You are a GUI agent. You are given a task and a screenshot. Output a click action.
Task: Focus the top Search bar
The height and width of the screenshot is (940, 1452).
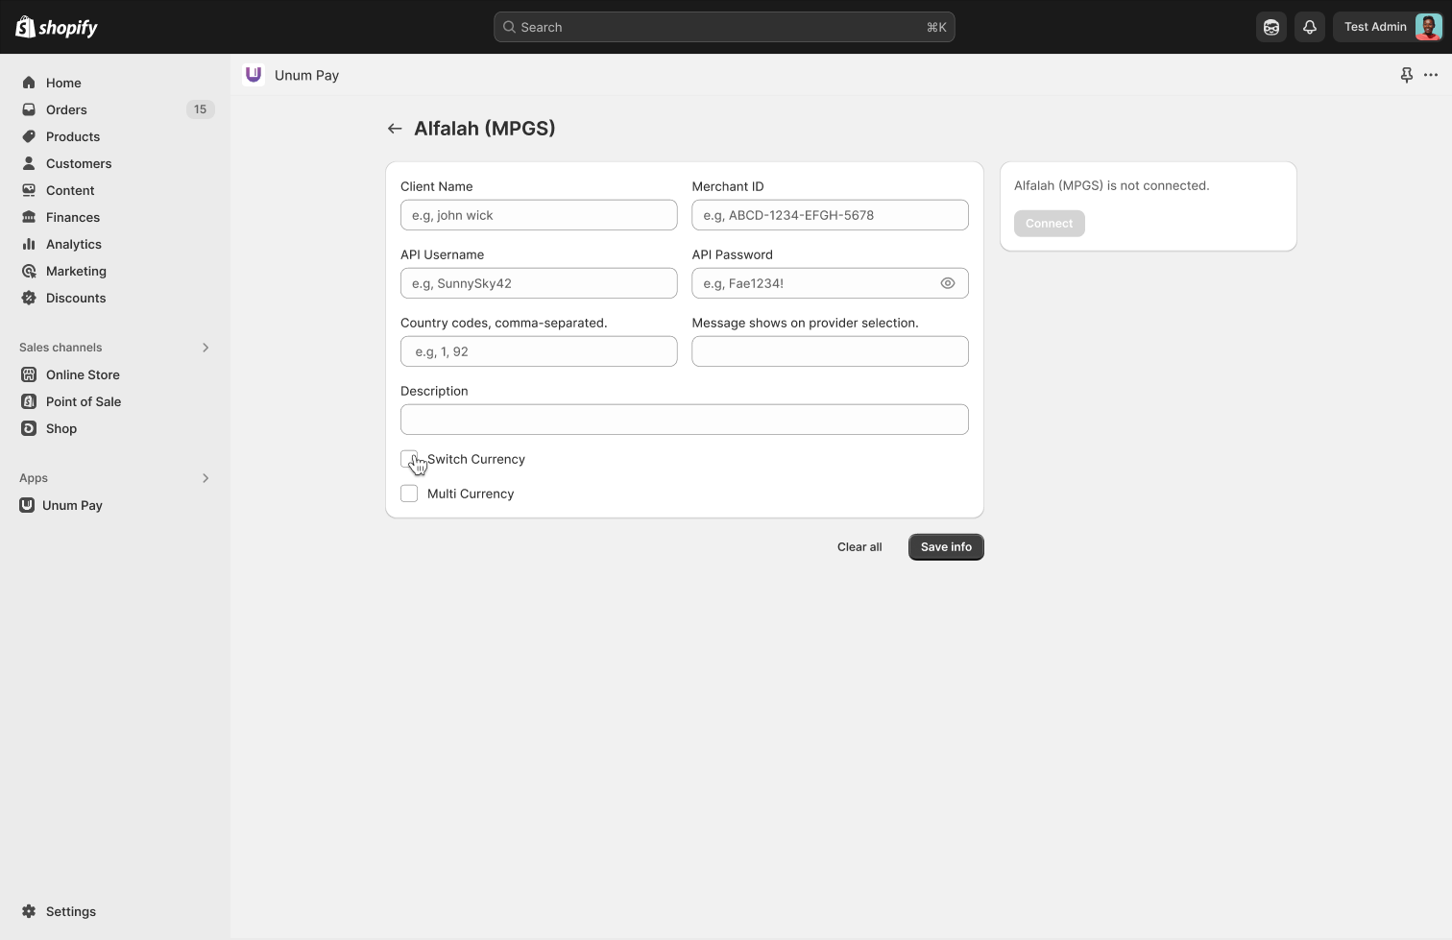(x=724, y=27)
